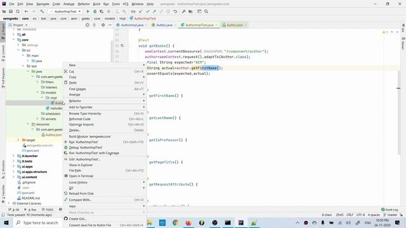Click UTF-8 encoding in status bar
This screenshot has width=406, height=228.
360,215
